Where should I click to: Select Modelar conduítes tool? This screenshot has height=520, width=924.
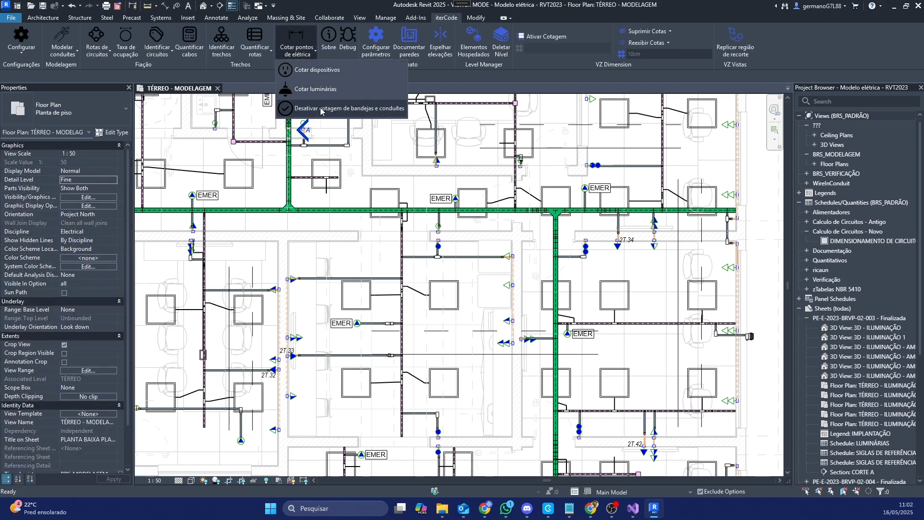click(62, 35)
